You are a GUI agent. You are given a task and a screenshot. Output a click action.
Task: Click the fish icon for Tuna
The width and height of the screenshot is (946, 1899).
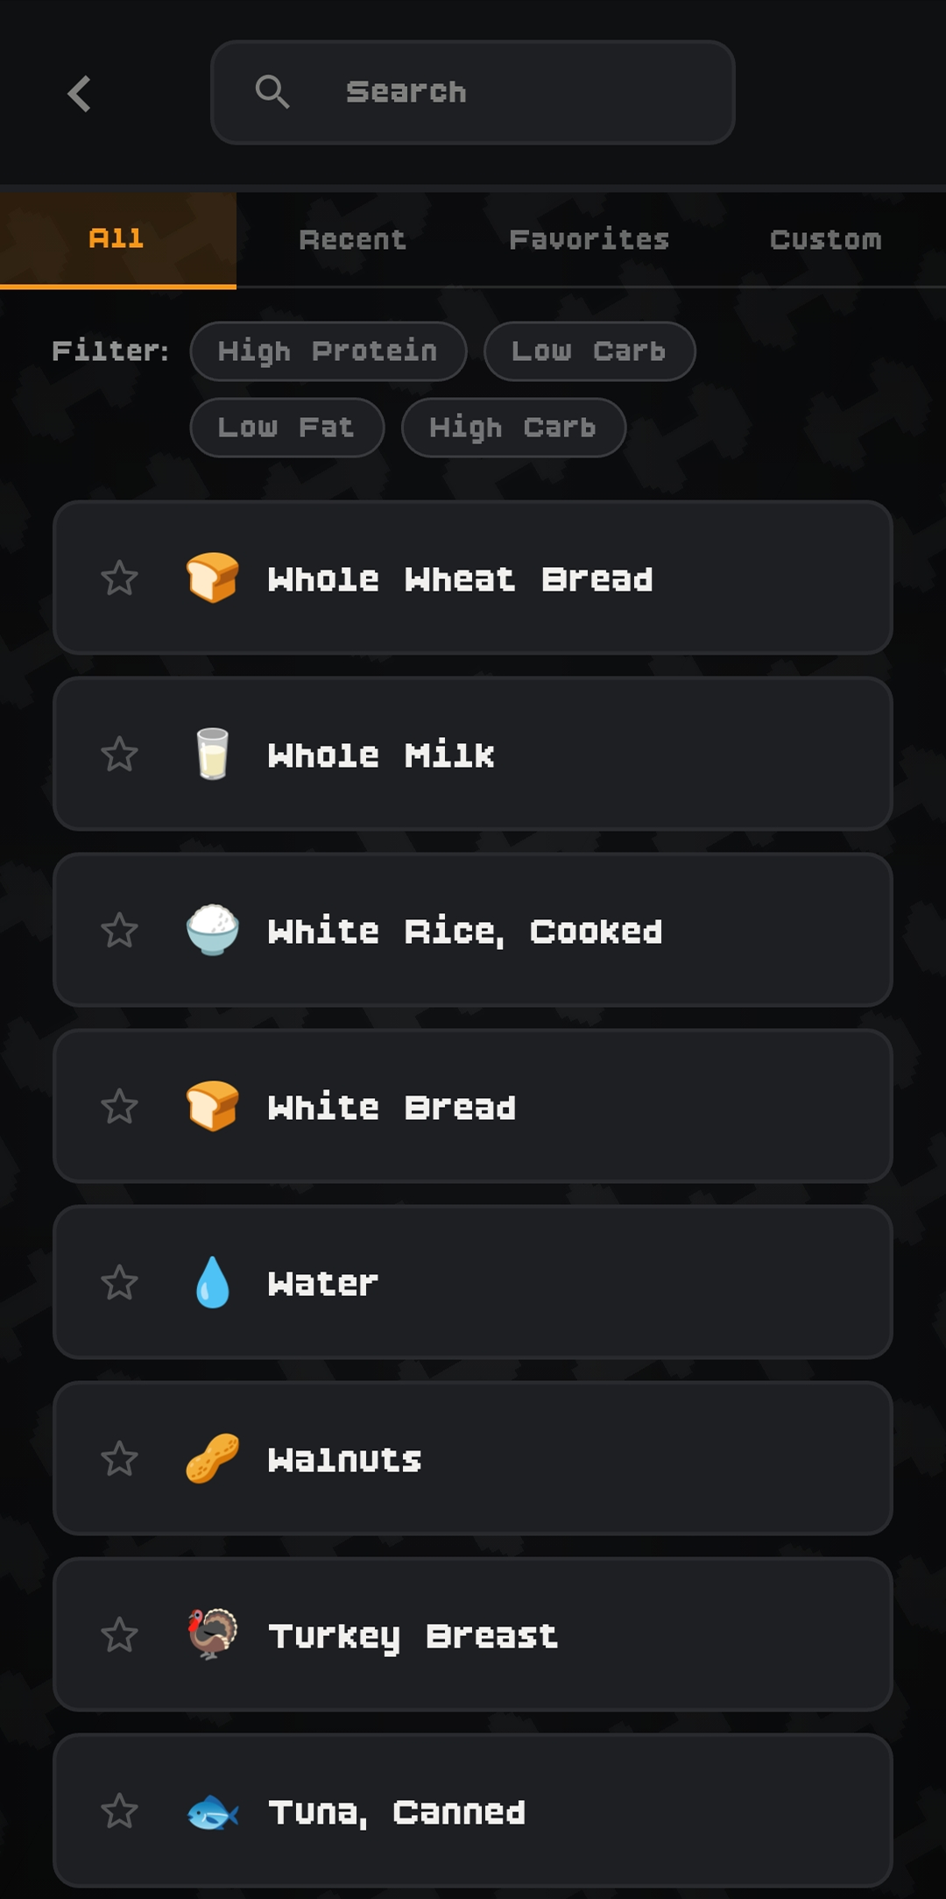213,1811
